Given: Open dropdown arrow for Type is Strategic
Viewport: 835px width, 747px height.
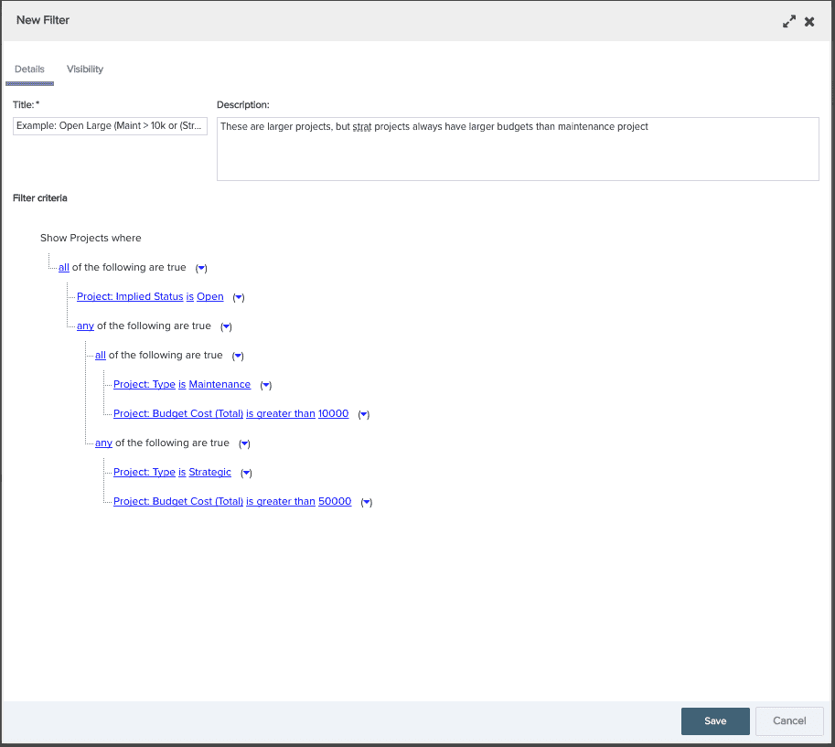Looking at the screenshot, I should point(246,473).
